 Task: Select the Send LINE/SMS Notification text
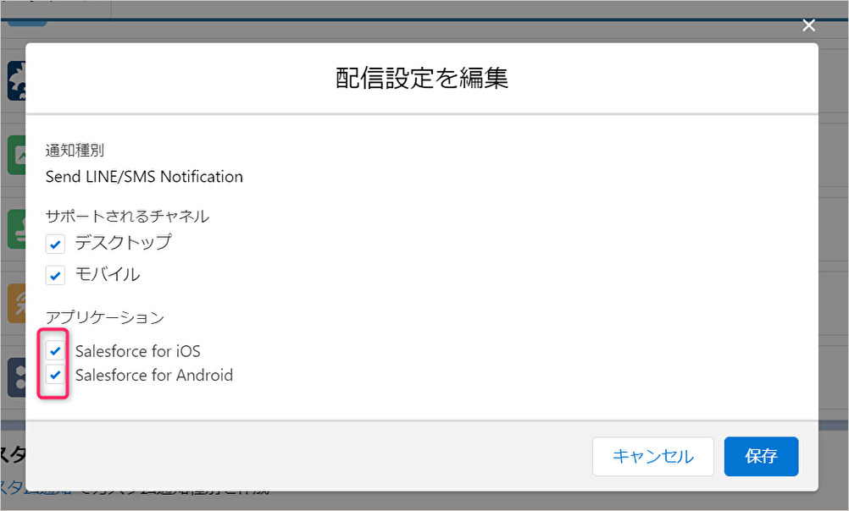144,177
